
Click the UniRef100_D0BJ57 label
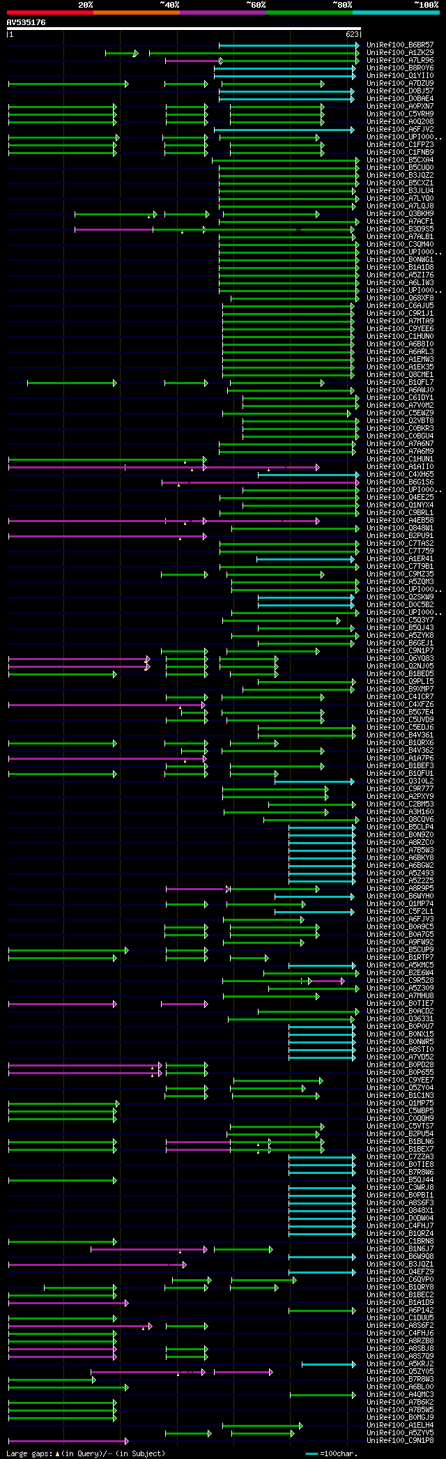400,91
